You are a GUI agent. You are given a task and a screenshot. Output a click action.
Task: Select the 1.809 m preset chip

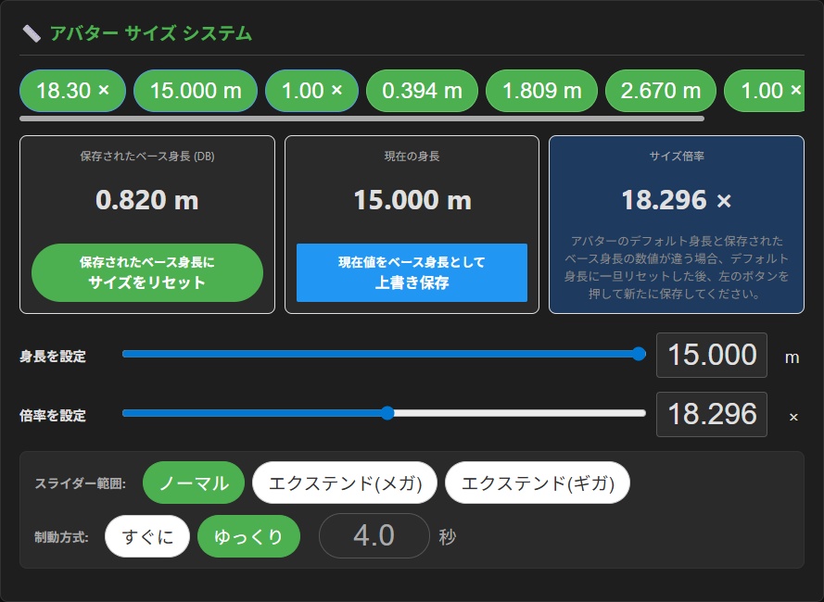(542, 91)
